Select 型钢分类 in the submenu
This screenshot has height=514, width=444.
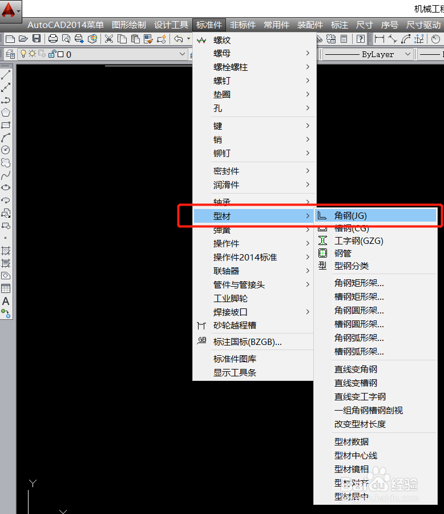point(376,266)
